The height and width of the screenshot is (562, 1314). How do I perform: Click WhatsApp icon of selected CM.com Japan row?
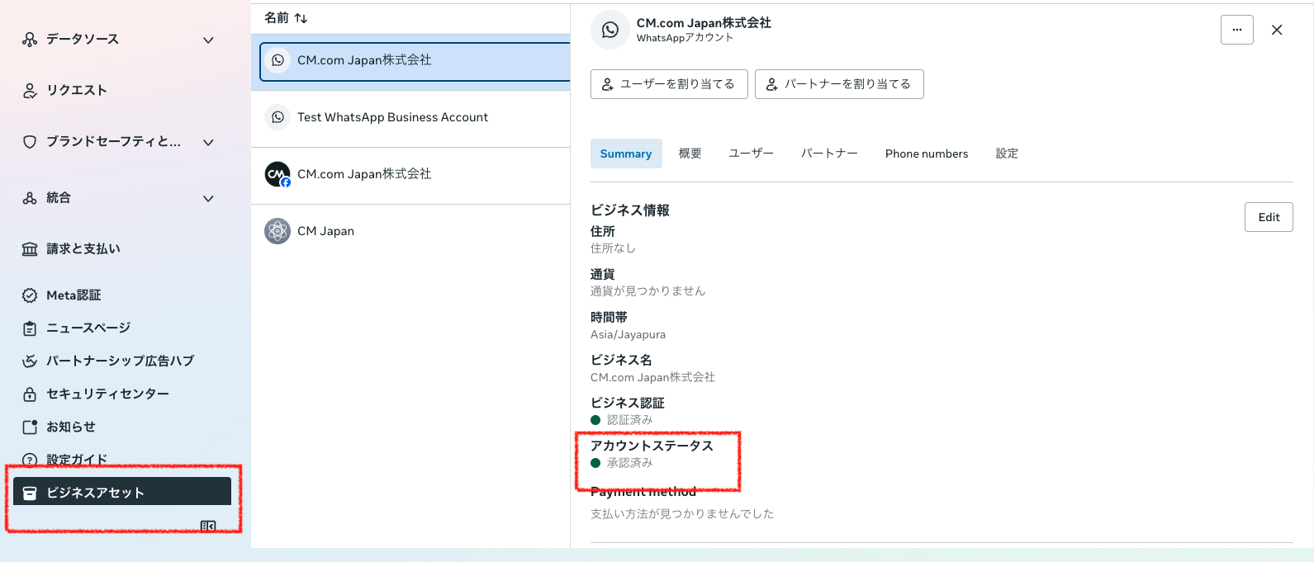point(278,60)
